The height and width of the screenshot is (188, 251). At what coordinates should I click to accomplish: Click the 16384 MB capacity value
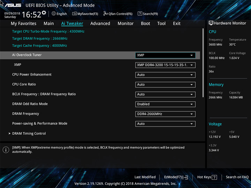(236, 97)
